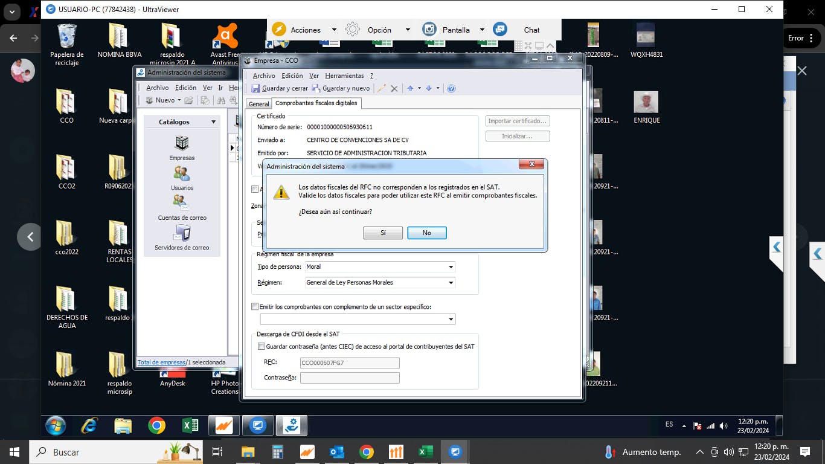The width and height of the screenshot is (825, 464).
Task: Click the pencil edit icon in Empresa toolbar
Action: pyautogui.click(x=381, y=88)
